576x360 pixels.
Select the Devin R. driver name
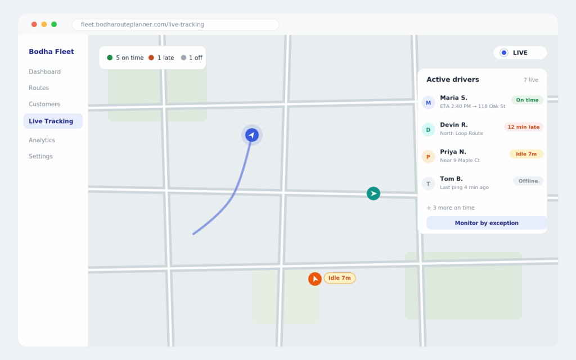pyautogui.click(x=454, y=125)
